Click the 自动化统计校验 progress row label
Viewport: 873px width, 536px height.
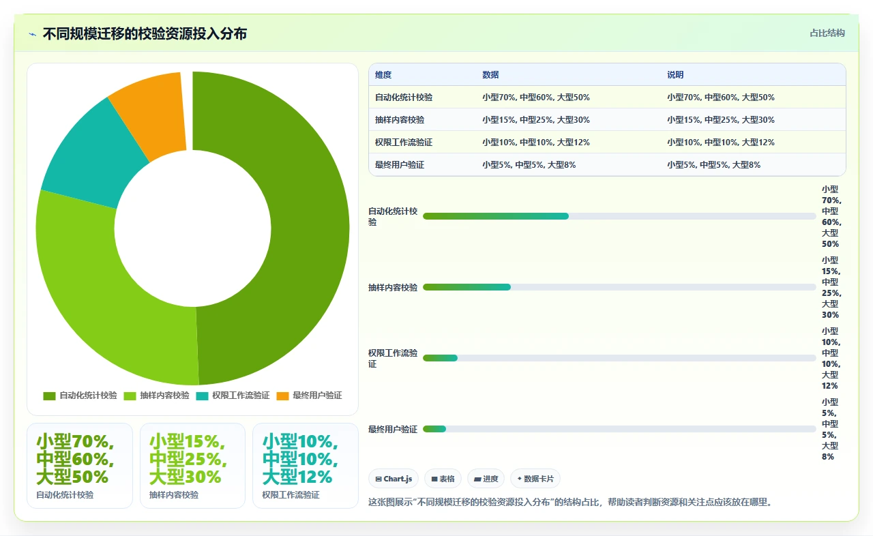(x=393, y=217)
